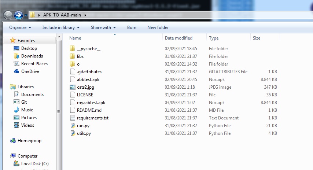Select the myaabtest.apk file icon

click(73, 102)
